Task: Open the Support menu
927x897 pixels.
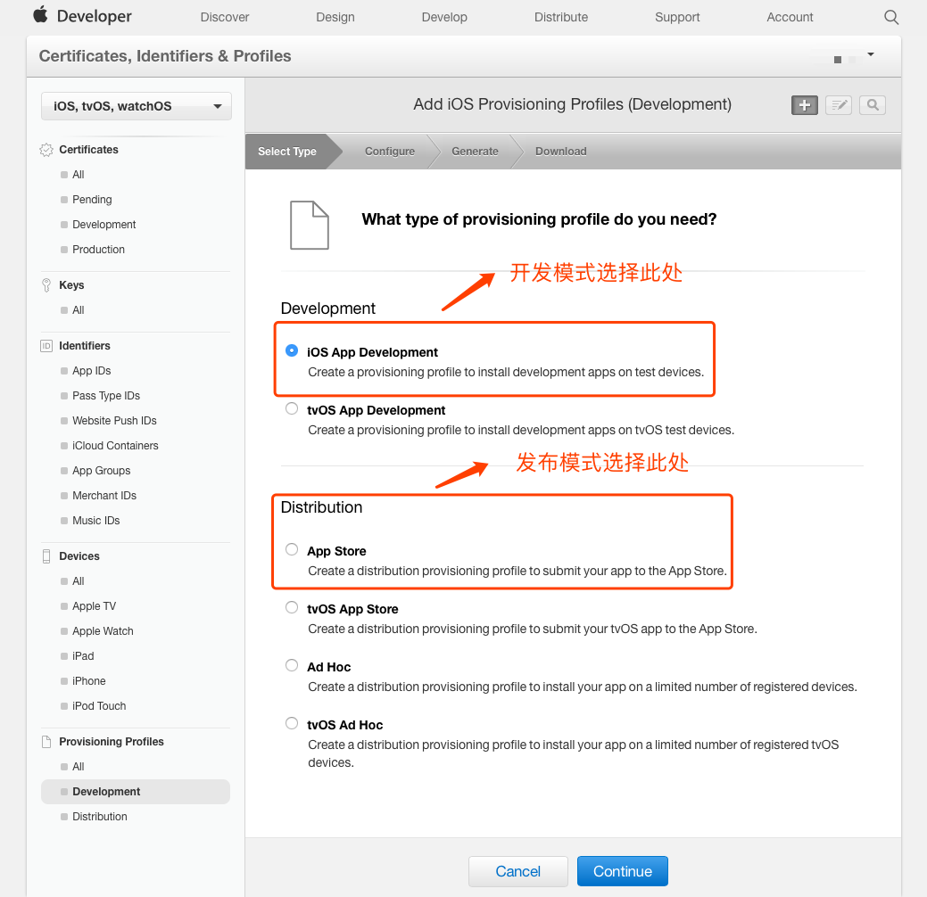Action: point(677,17)
